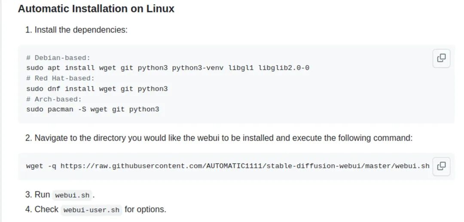The width and height of the screenshot is (464, 222).
Task: Copy the dependency install commands
Action: point(441,58)
